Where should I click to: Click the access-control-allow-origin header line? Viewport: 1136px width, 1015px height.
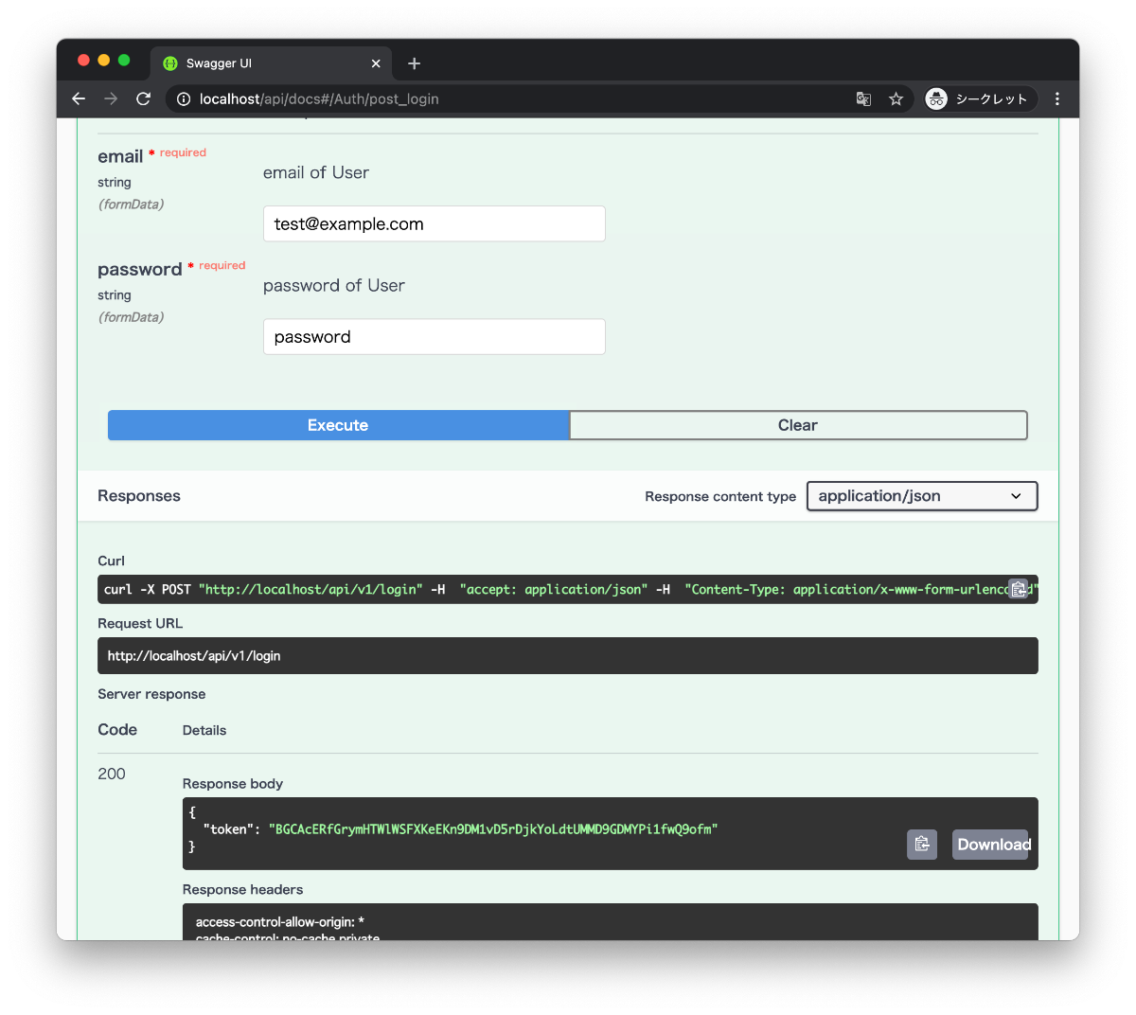280,921
